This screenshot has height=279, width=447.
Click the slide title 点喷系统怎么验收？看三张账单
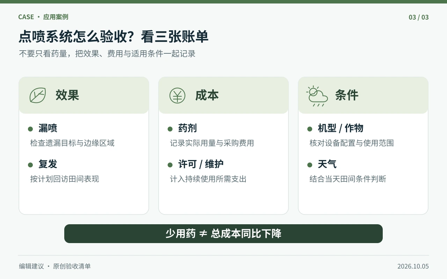pos(113,37)
